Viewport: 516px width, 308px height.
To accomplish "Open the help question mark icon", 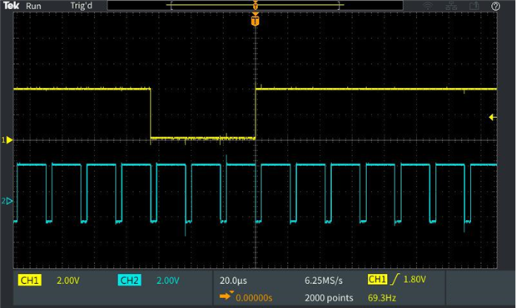I will pyautogui.click(x=495, y=6).
